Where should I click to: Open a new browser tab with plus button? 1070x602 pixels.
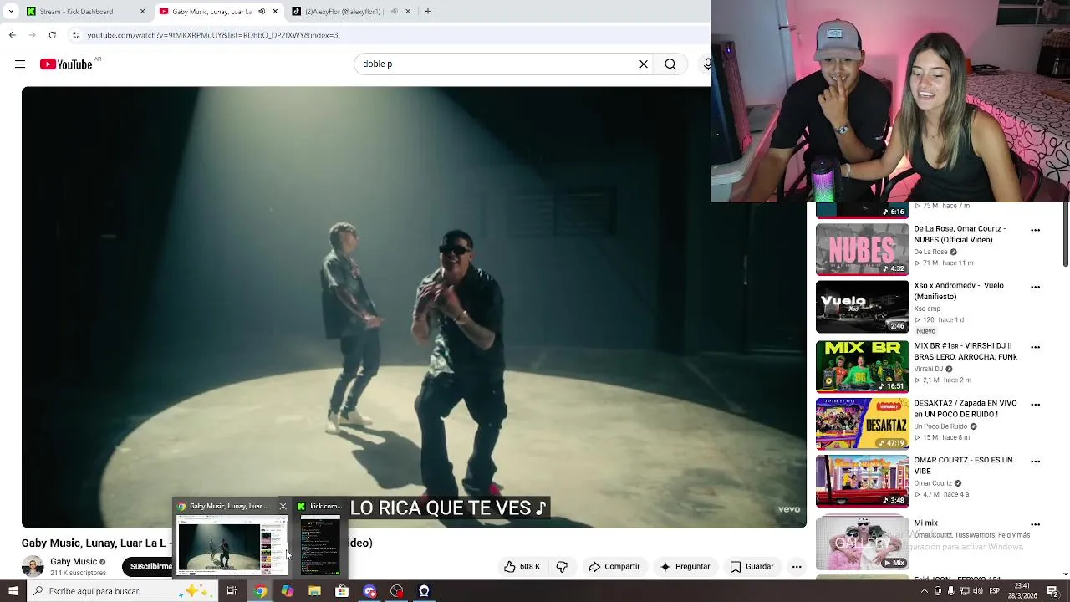click(x=427, y=12)
